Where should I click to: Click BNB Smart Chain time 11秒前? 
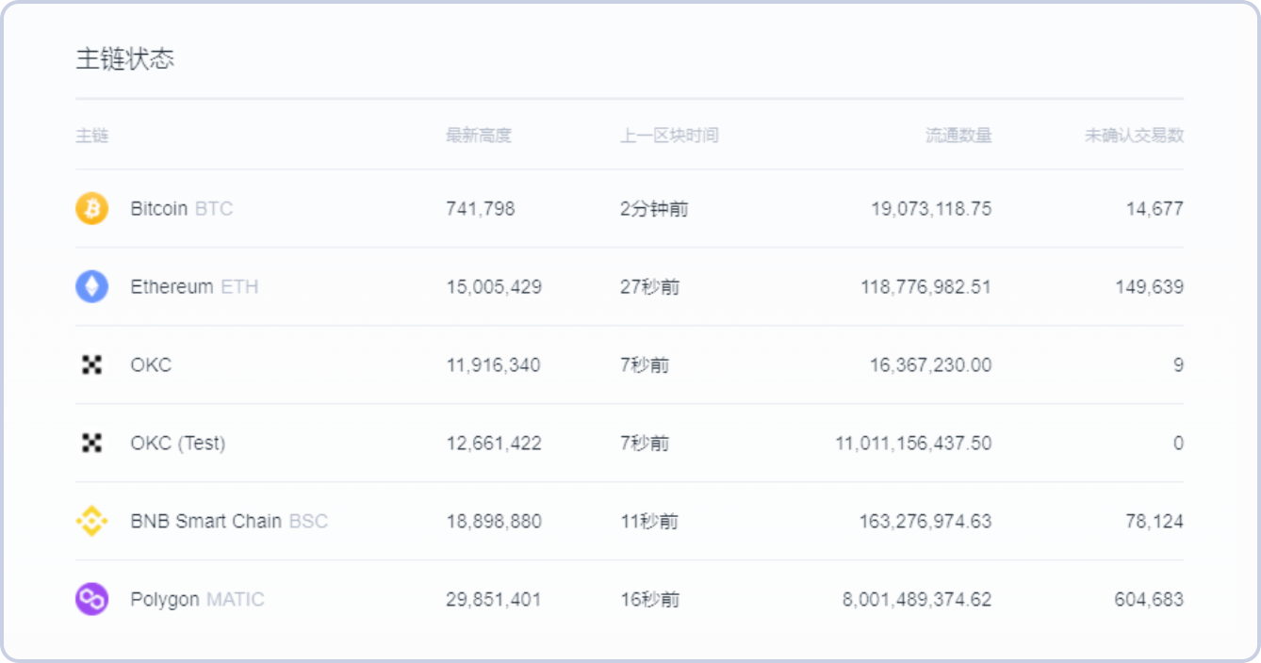649,521
